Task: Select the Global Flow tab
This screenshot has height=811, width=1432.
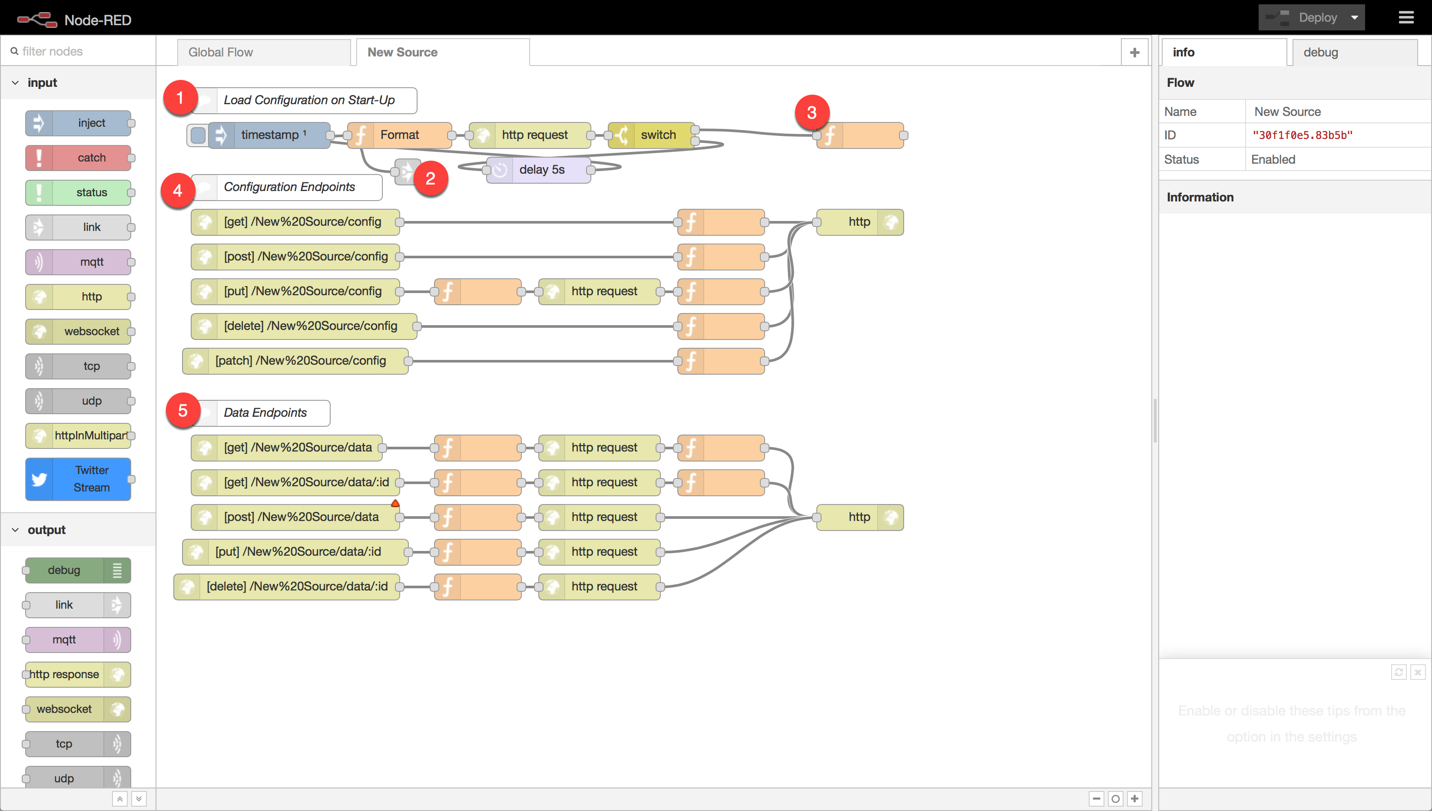Action: coord(221,51)
